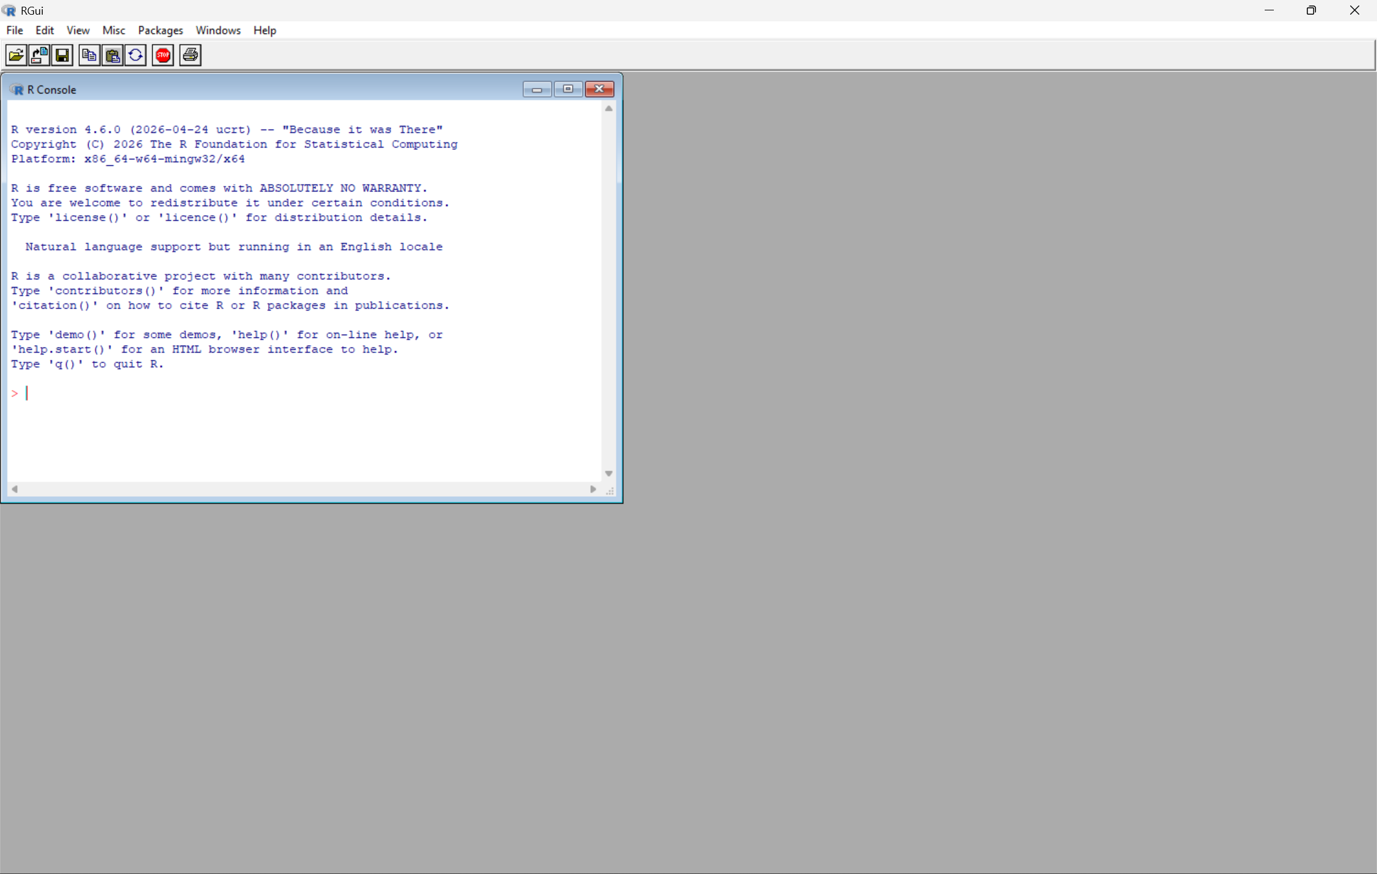Open the File menu
The image size is (1377, 874).
[15, 31]
